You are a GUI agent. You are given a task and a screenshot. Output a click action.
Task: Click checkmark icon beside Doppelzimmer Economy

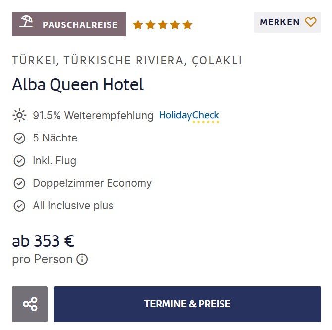pyautogui.click(x=19, y=184)
